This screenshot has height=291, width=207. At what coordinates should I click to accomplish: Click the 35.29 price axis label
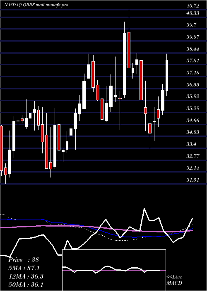coord(193,109)
